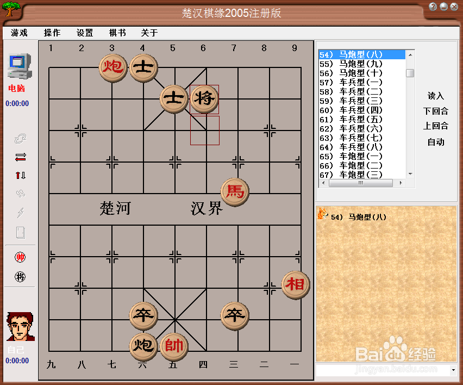Click the 自动 button
This screenshot has height=385, width=463.
(x=436, y=142)
